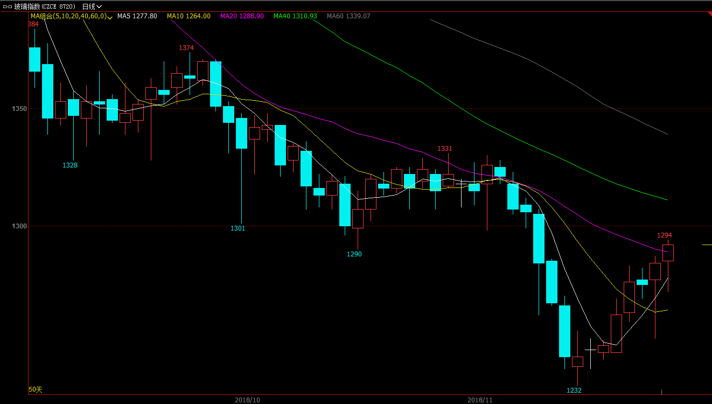Click the 50天 range label
Screen dimensions: 712x404
click(x=36, y=389)
